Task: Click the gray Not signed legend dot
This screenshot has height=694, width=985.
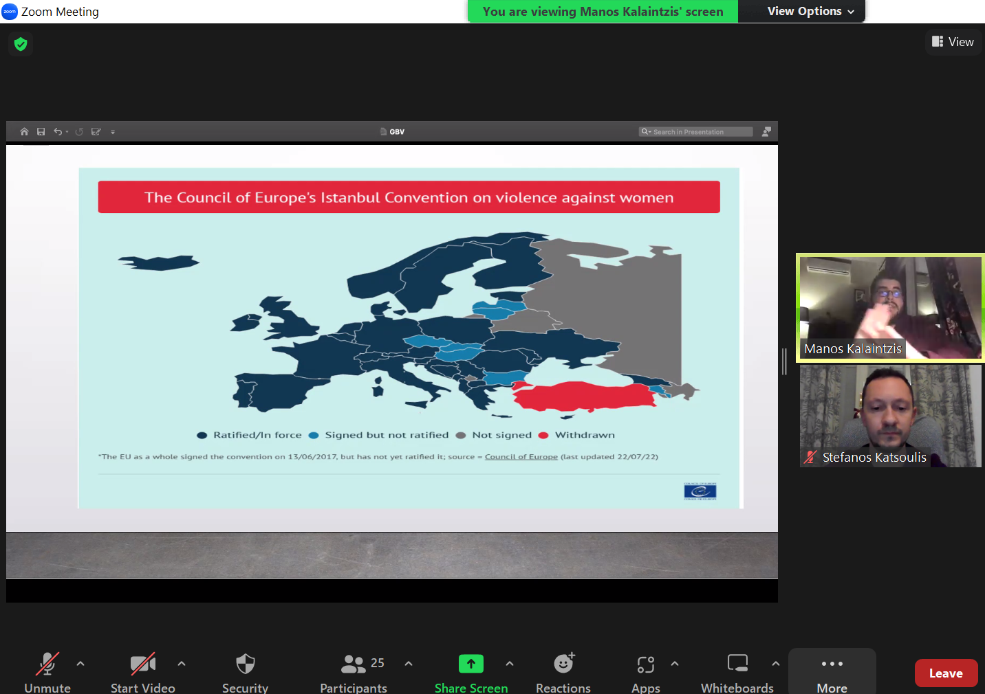Action: (461, 435)
